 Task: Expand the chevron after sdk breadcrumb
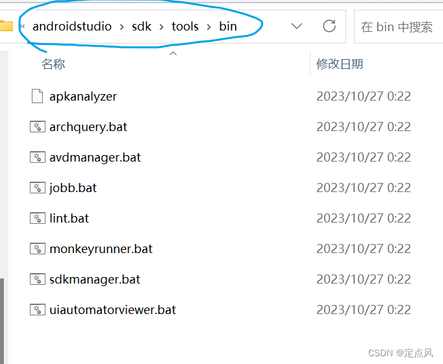click(x=161, y=27)
